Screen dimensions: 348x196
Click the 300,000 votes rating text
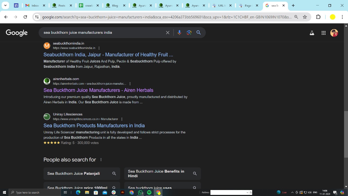click(x=88, y=143)
